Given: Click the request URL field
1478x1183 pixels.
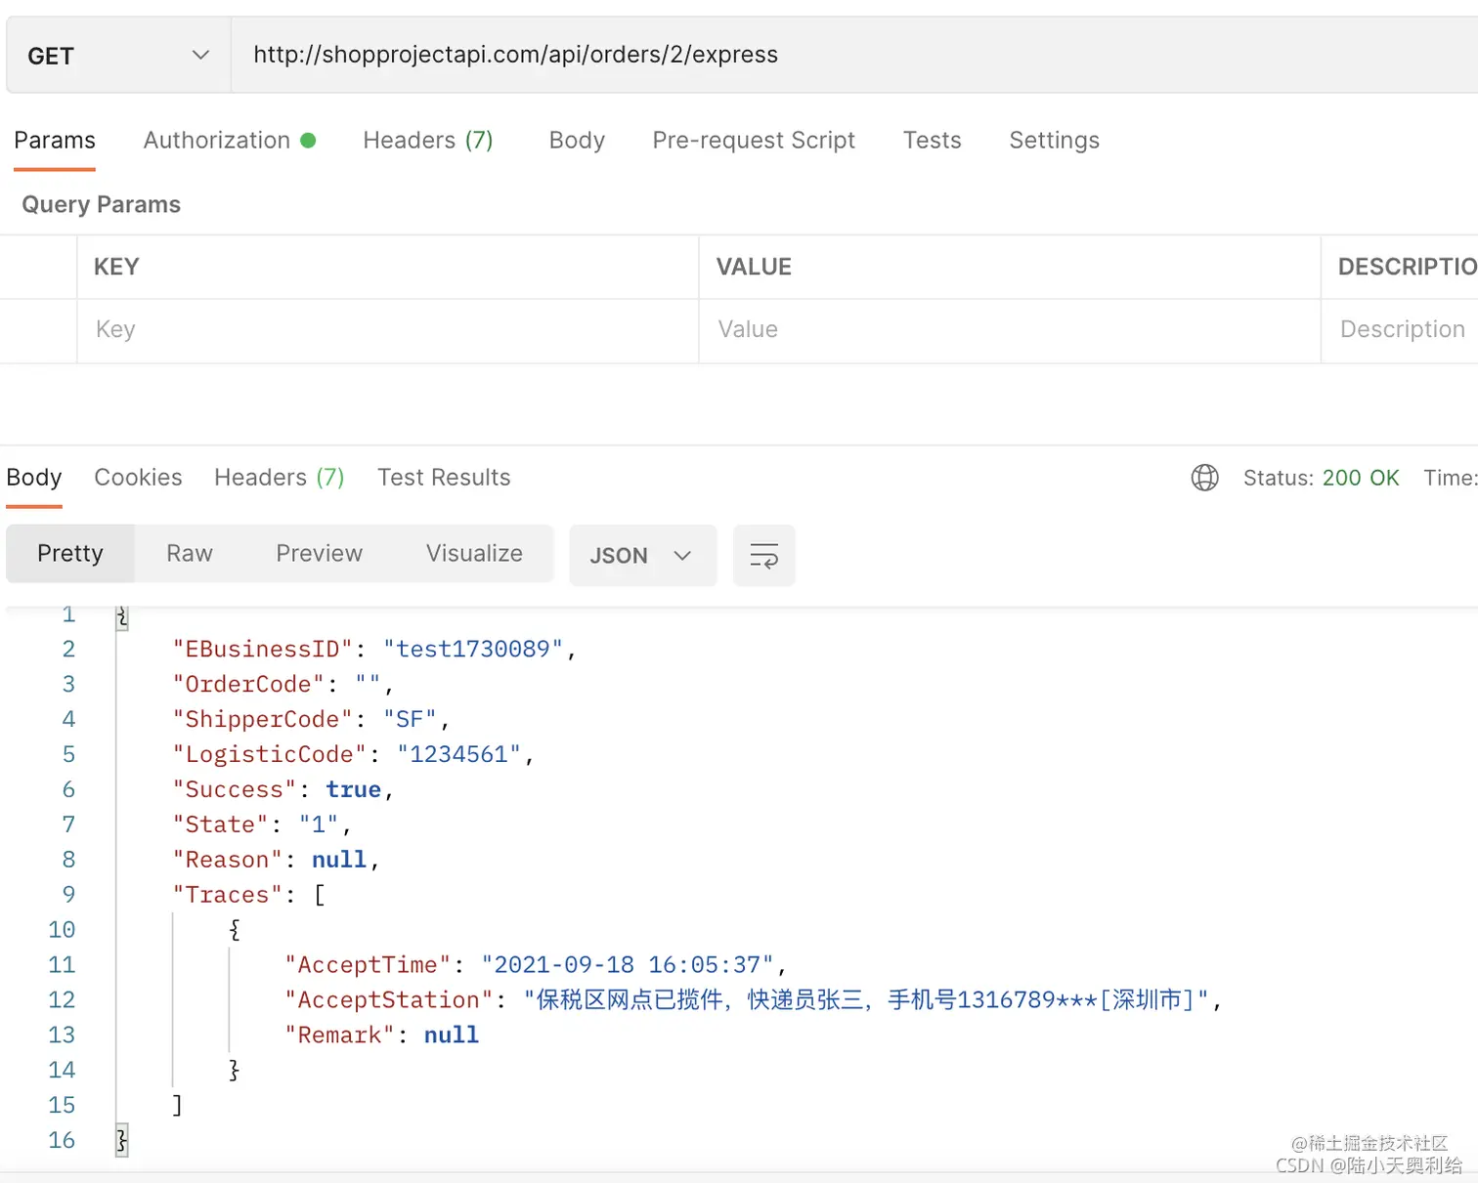Looking at the screenshot, I should 854,55.
